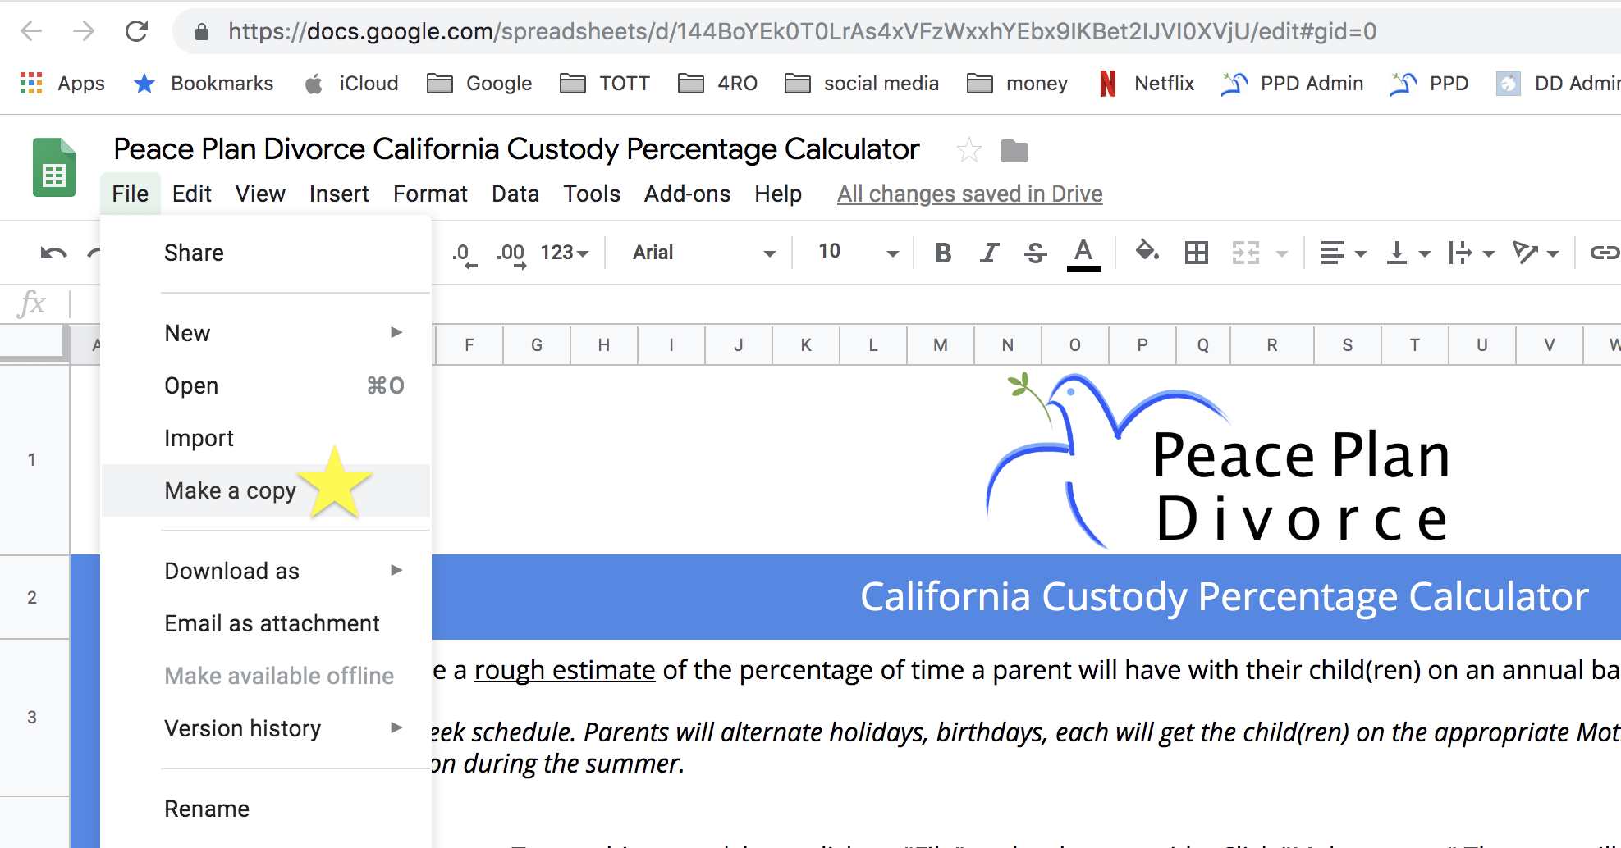Toggle bold formatting
The image size is (1621, 848).
click(x=943, y=253)
